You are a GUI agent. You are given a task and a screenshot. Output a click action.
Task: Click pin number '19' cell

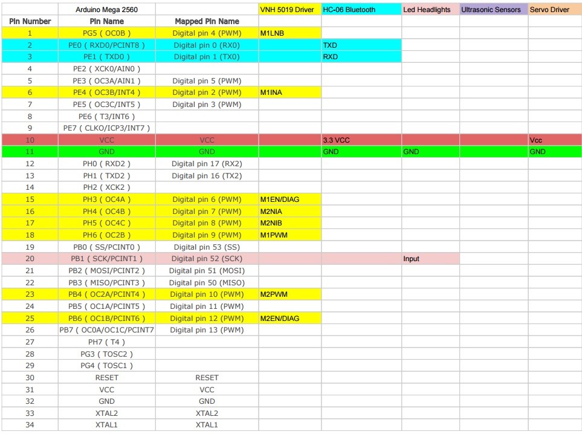tap(30, 247)
